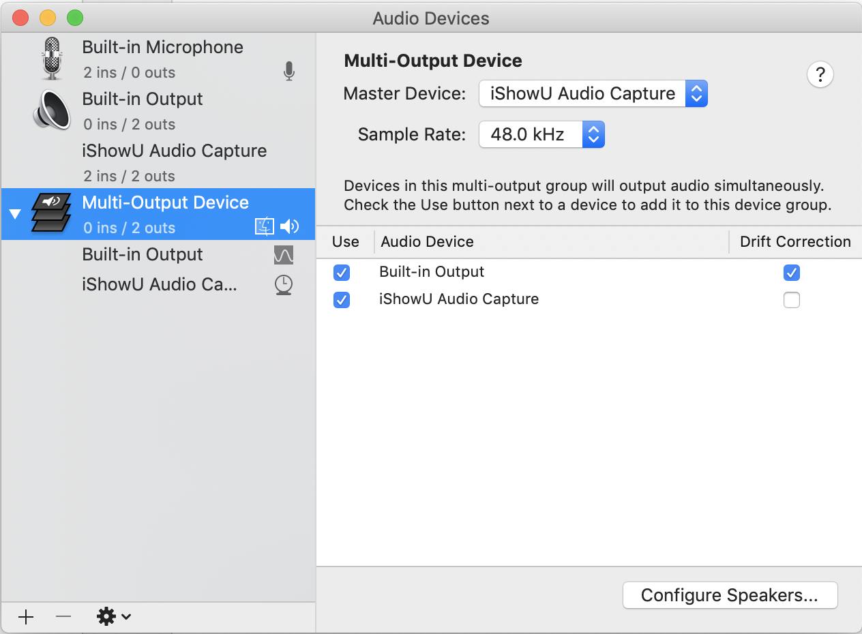This screenshot has height=634, width=862.
Task: Remove the selected device with the minus button
Action: click(63, 617)
